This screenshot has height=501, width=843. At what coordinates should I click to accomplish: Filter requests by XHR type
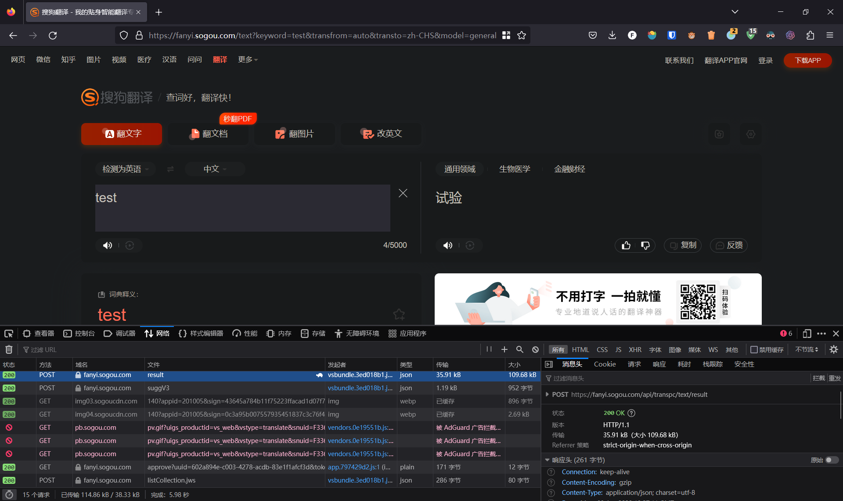[x=635, y=350]
